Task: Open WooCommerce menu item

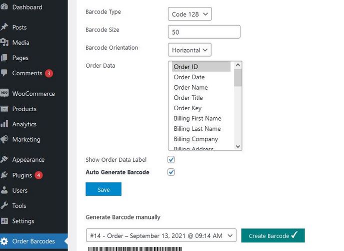Action: [34, 94]
